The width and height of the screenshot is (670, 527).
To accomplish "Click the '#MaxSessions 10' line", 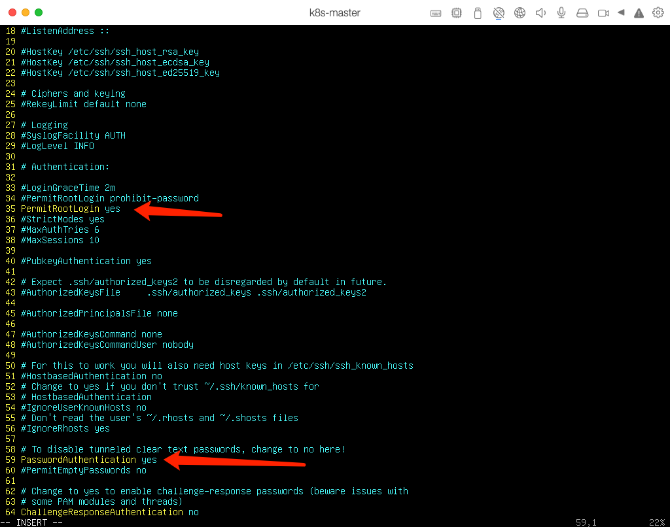I will pos(60,240).
